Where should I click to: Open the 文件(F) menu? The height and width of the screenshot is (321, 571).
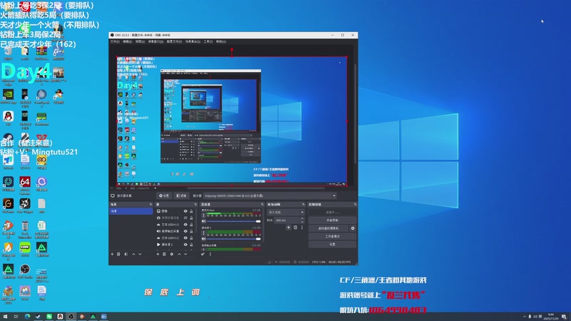pyautogui.click(x=115, y=41)
